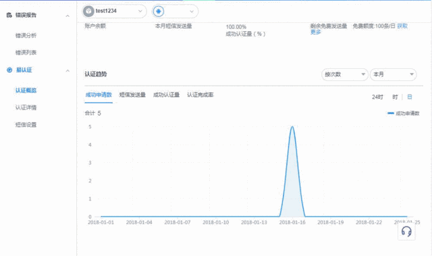Open 错误列表 in the sidebar
This screenshot has width=432, height=256.
tap(26, 53)
